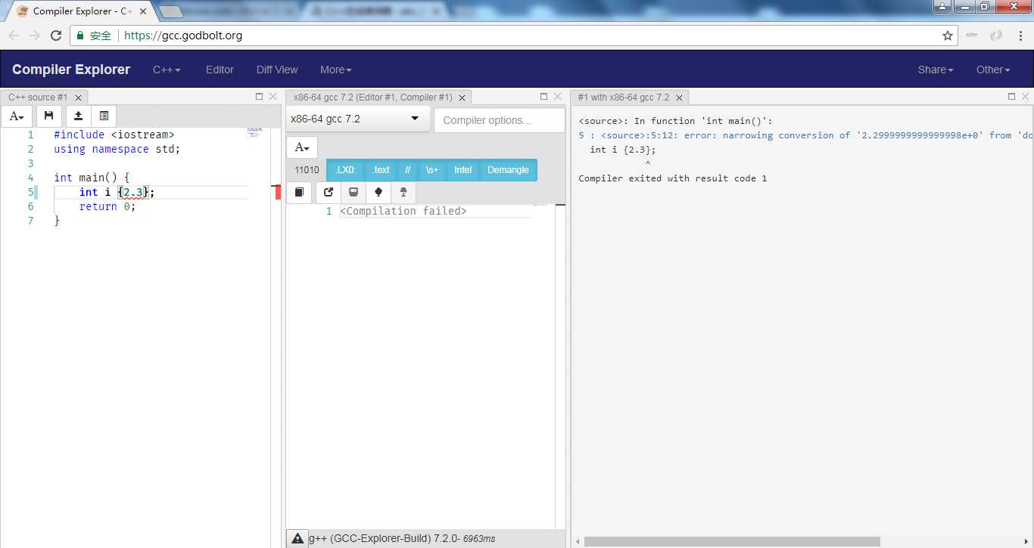Click the warning triangle compiler status icon
The image size is (1034, 548).
[297, 538]
